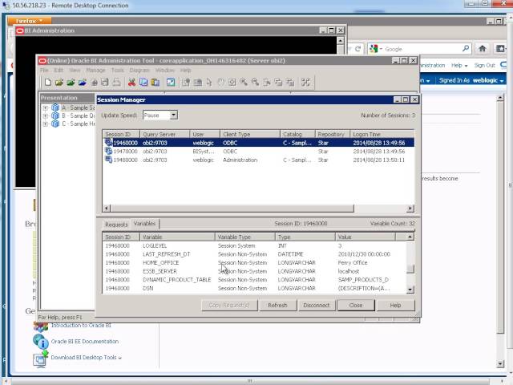Select the ESSB_SERVER variable row
This screenshot has width=513, height=385.
tap(255, 271)
